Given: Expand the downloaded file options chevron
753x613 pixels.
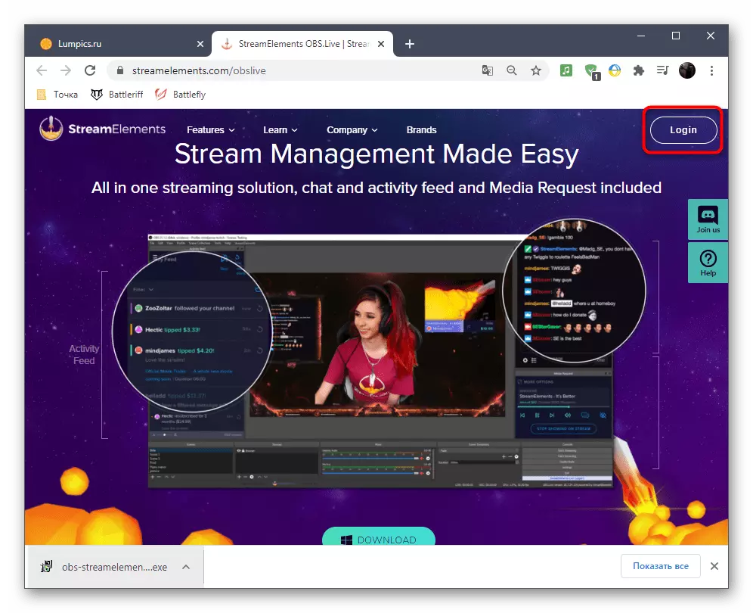Looking at the screenshot, I should [186, 567].
